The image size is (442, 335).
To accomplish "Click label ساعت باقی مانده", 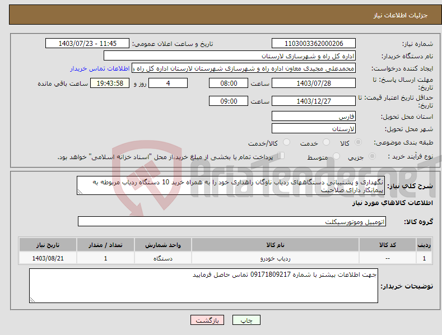I will [x=63, y=84].
